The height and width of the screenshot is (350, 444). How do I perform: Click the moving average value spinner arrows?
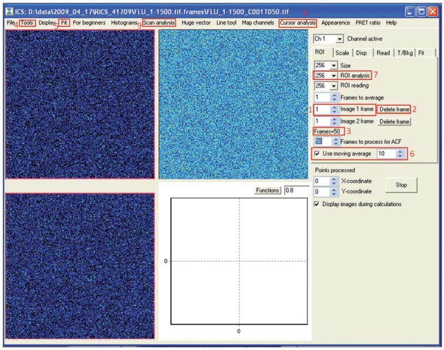point(400,153)
